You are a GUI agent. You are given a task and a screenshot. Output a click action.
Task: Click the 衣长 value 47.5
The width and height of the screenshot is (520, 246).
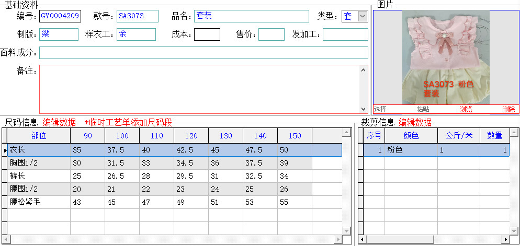coord(260,150)
